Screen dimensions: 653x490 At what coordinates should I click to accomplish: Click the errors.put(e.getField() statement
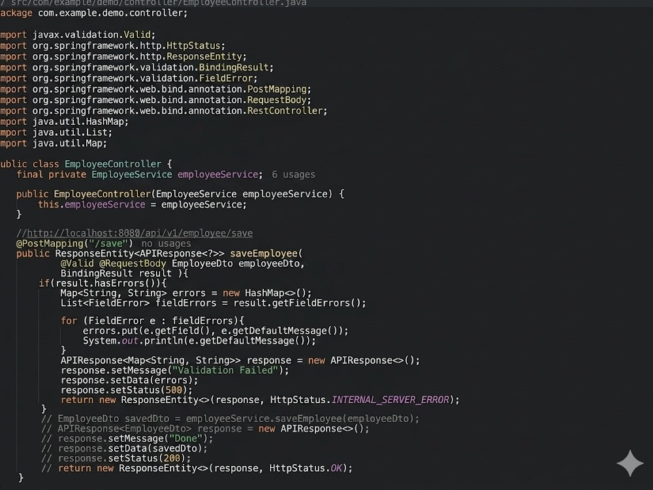point(215,331)
